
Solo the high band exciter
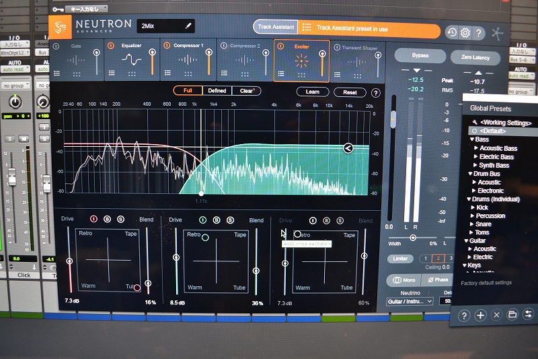[340, 221]
